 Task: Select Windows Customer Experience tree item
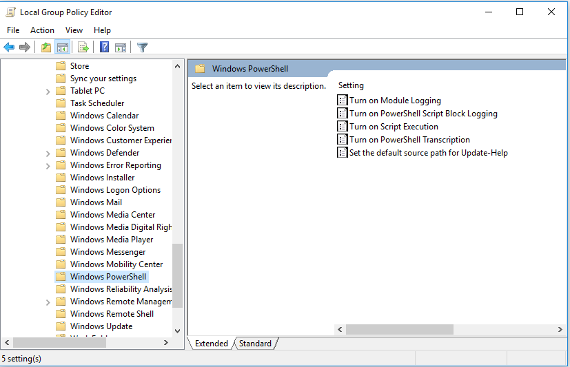click(x=121, y=140)
